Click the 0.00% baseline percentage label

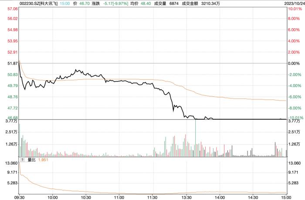pos(294,64)
